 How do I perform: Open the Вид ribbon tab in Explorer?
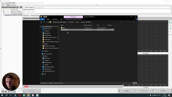[61, 19]
